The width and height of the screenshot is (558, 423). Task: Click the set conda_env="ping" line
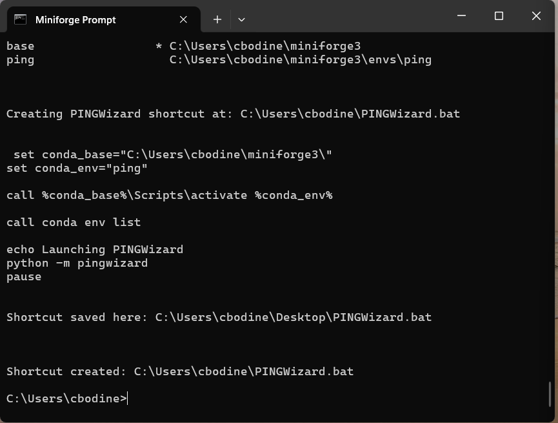(x=77, y=168)
